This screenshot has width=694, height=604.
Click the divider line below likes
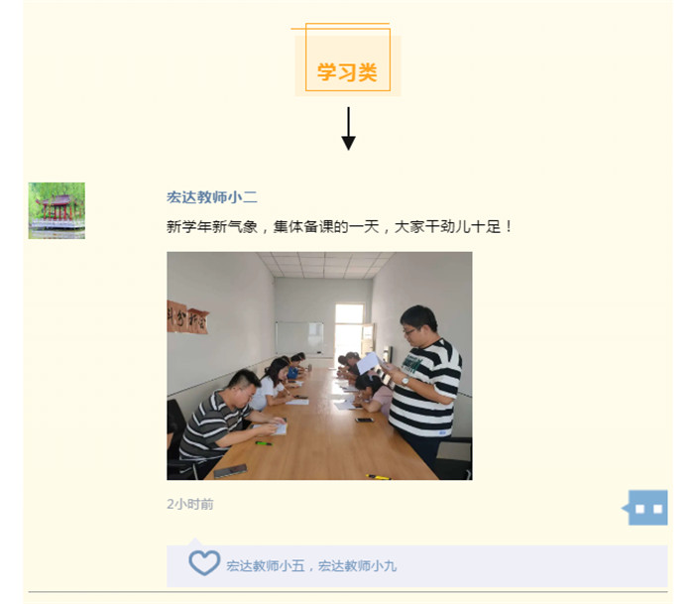(x=348, y=591)
